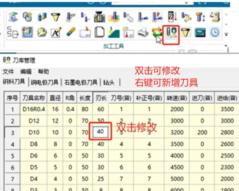Screen dimensions: 239x191
Task: Click the 转速(普) column header
Action: click(x=177, y=98)
